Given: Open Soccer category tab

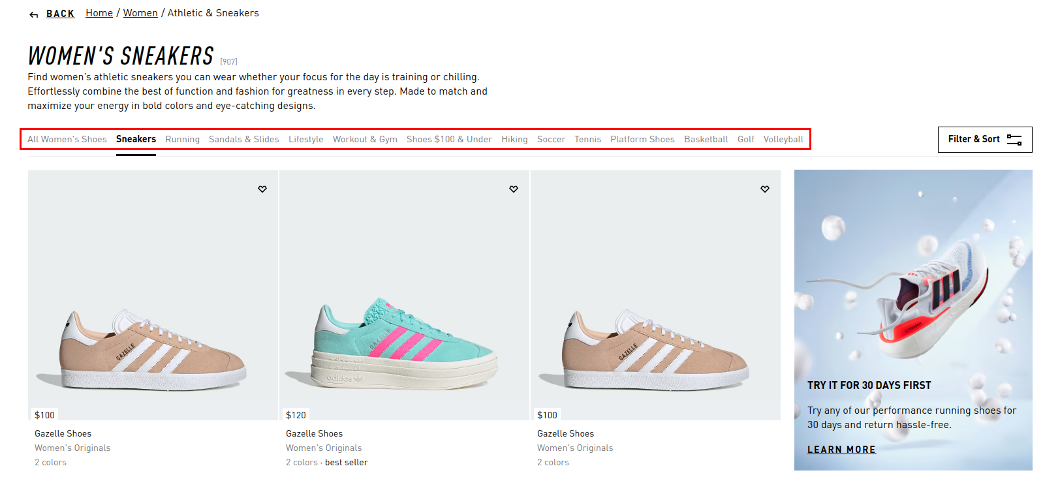Looking at the screenshot, I should (551, 139).
